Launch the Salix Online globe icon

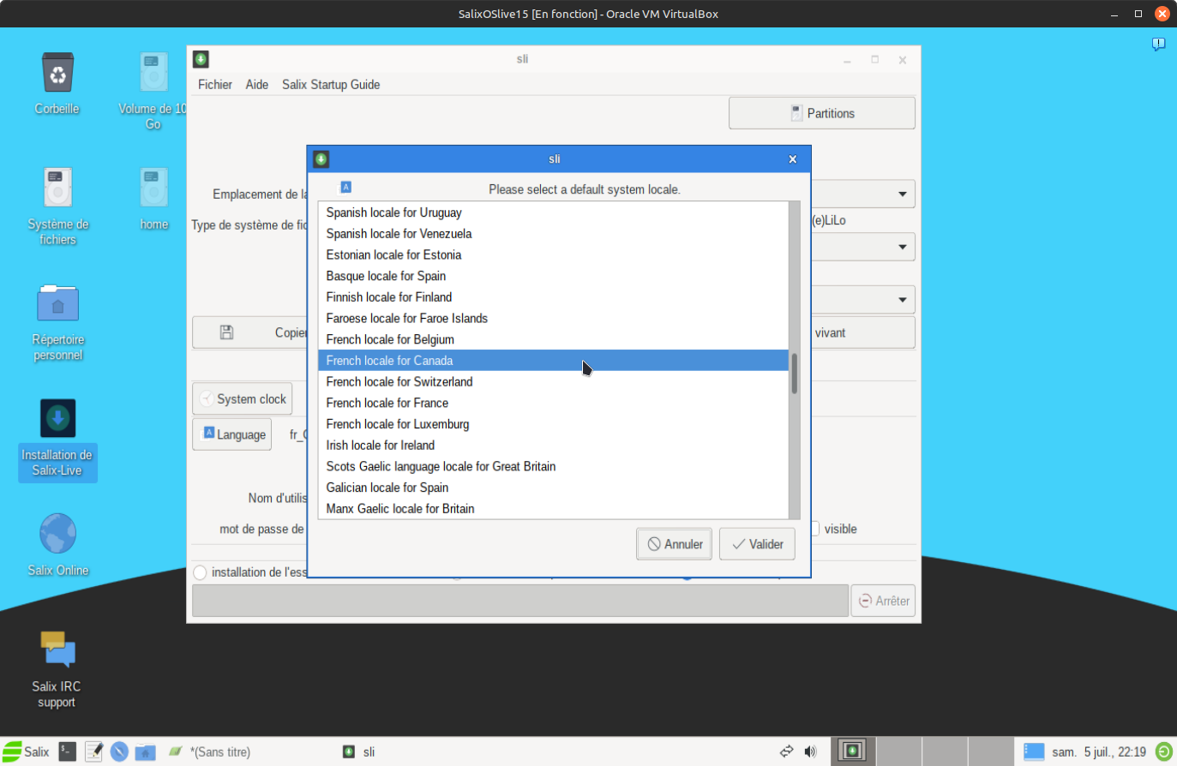pos(57,535)
